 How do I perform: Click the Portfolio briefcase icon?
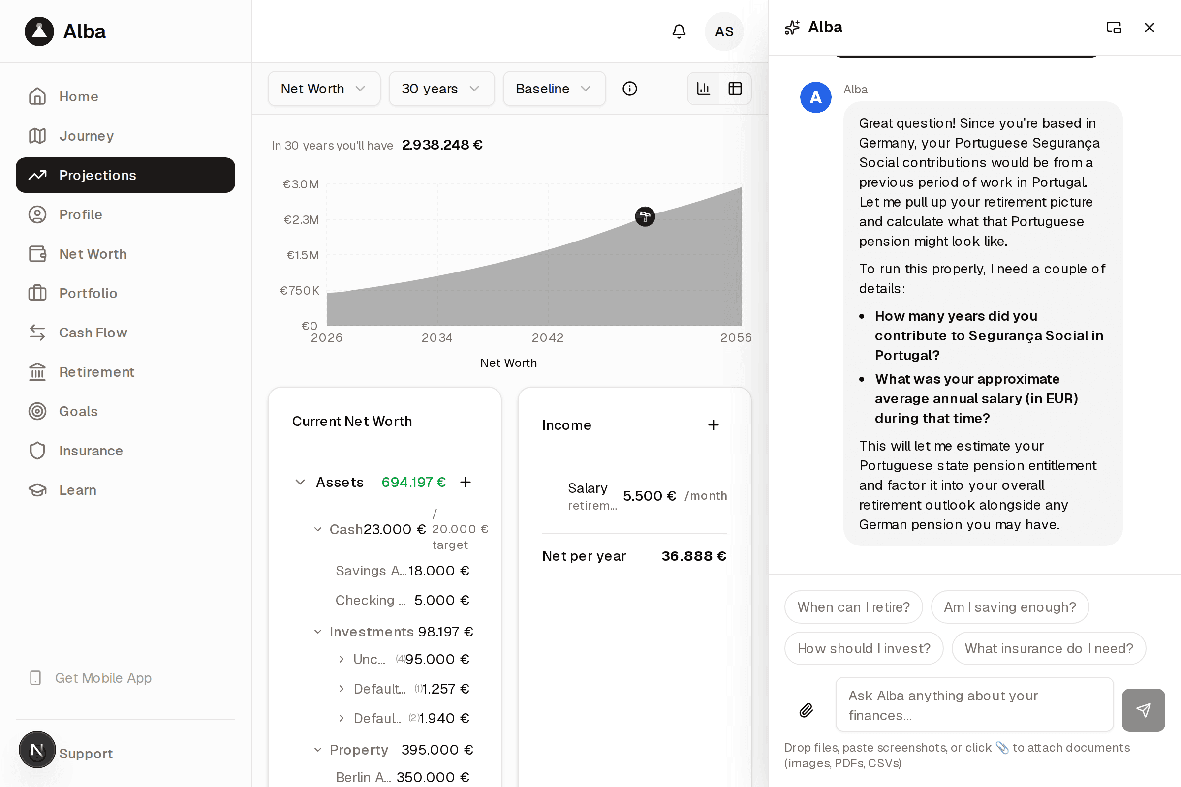tap(37, 293)
